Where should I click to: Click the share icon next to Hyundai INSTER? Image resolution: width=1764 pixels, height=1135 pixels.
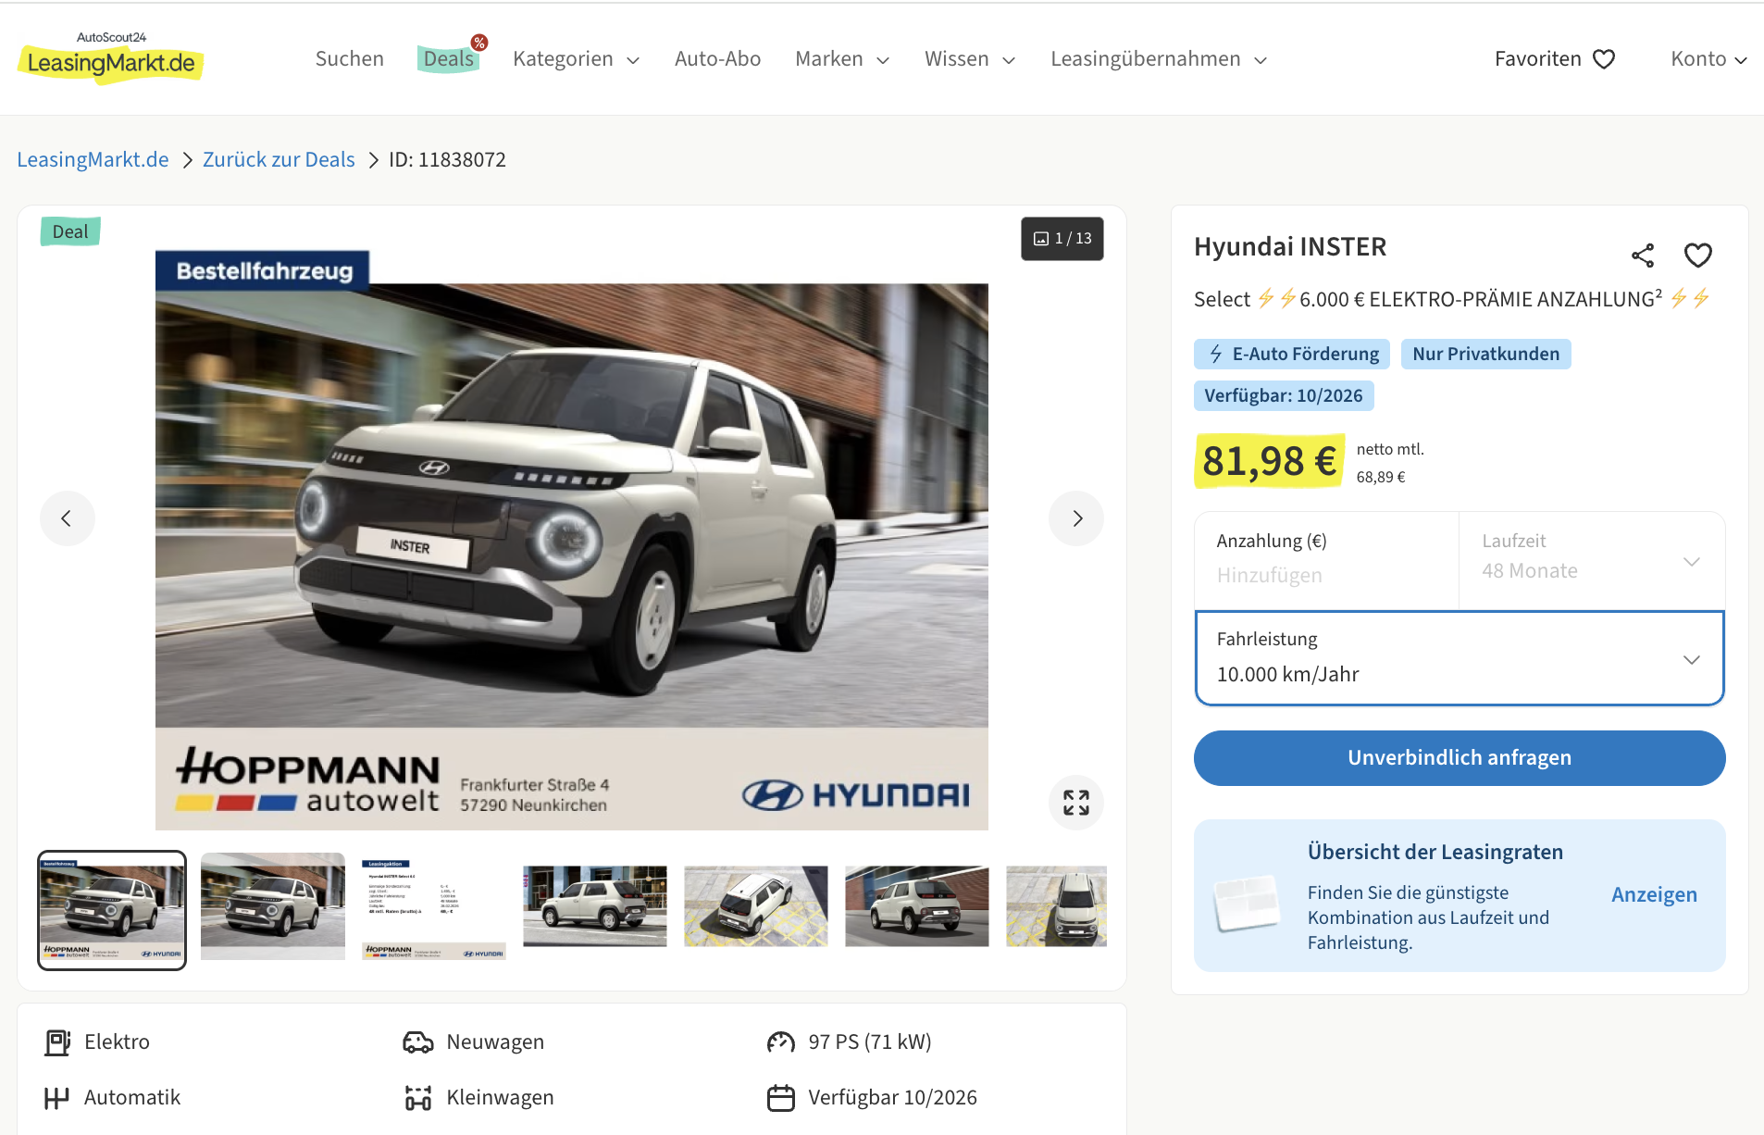click(x=1642, y=256)
